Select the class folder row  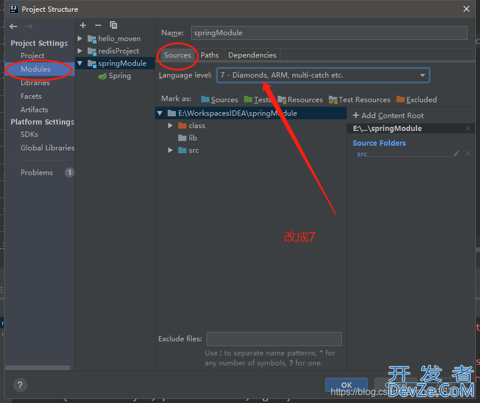coord(251,126)
